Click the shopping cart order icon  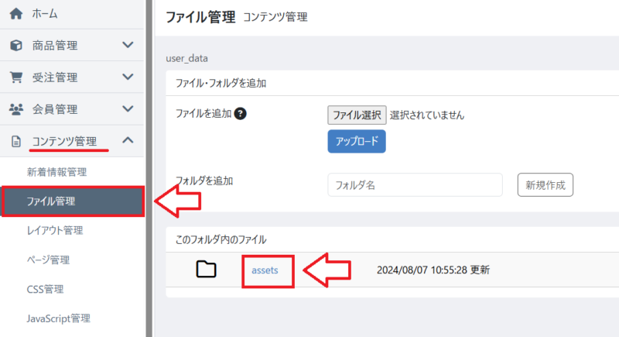pos(16,77)
